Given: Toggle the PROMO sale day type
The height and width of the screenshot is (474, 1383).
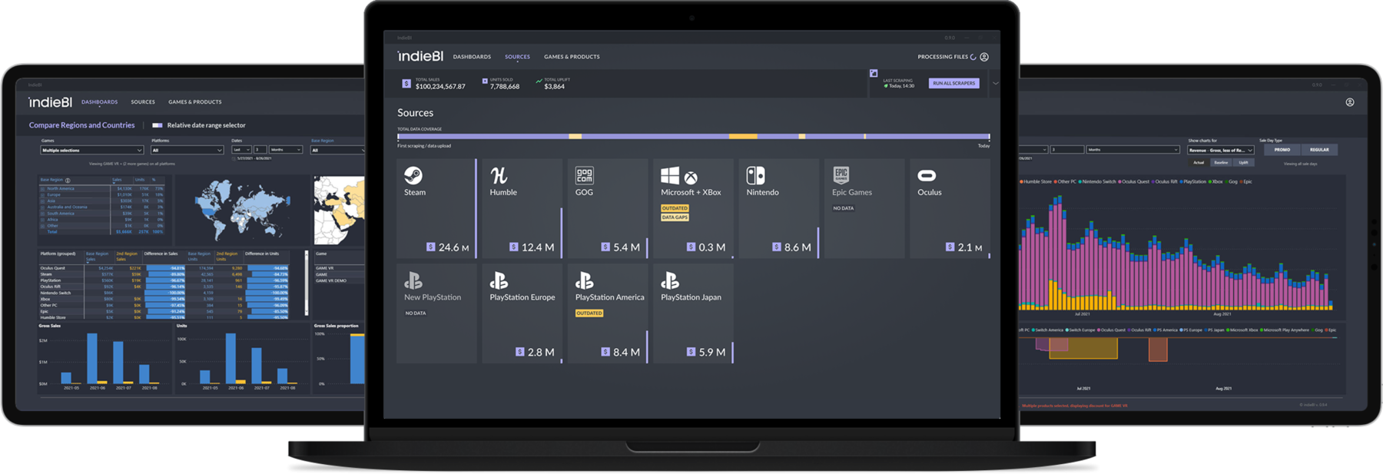Looking at the screenshot, I should 1282,150.
